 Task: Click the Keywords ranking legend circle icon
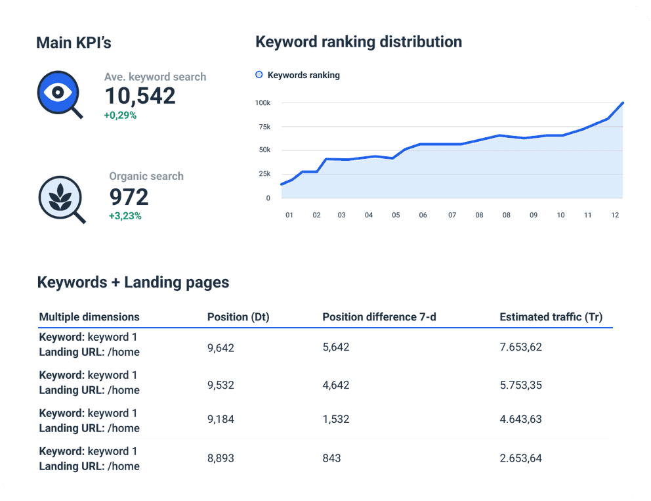[259, 75]
